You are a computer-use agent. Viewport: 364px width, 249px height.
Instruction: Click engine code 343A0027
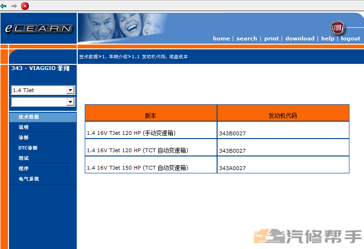(x=283, y=165)
